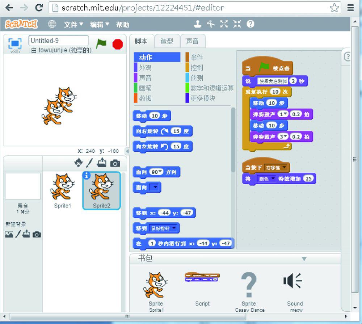Screen dimensions: 362x324
Task: Open the 文件 menu
Action: coord(73,24)
